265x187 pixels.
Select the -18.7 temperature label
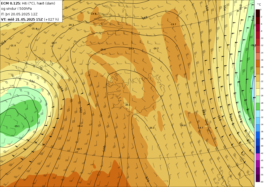(x=79, y=149)
